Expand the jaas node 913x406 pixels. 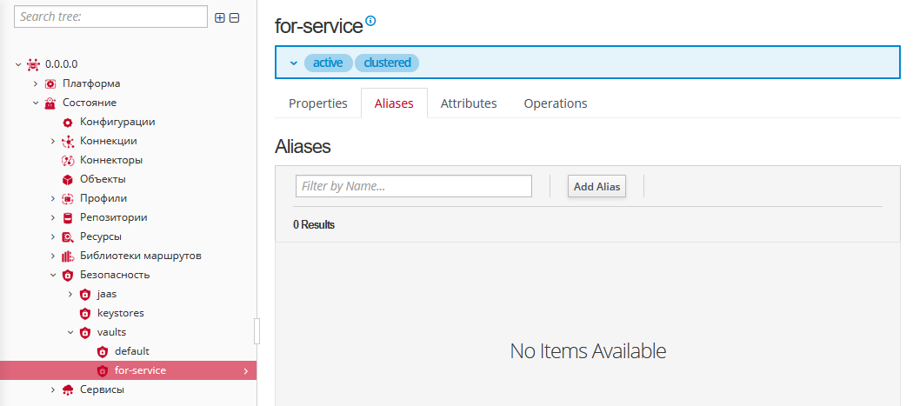point(70,294)
